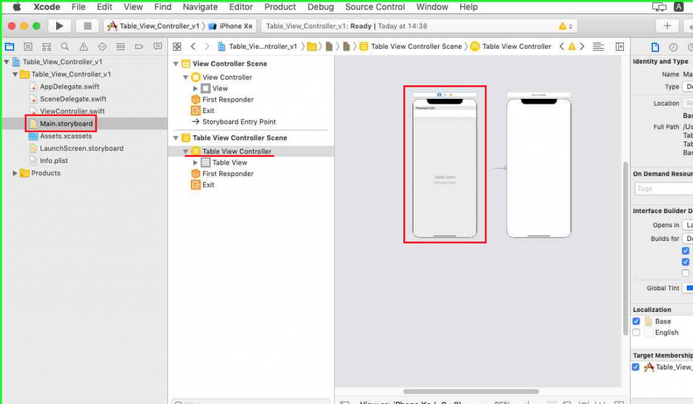Expand the Products folder
The image size is (693, 404).
coord(15,173)
